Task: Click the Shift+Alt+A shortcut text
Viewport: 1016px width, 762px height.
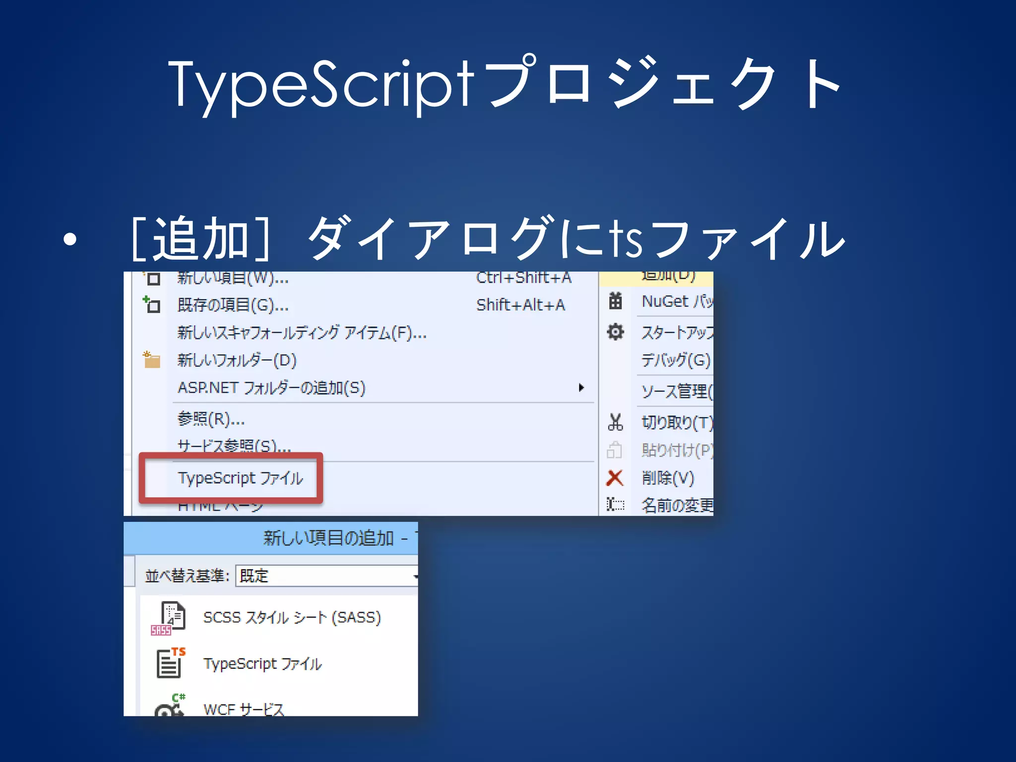Action: tap(520, 305)
